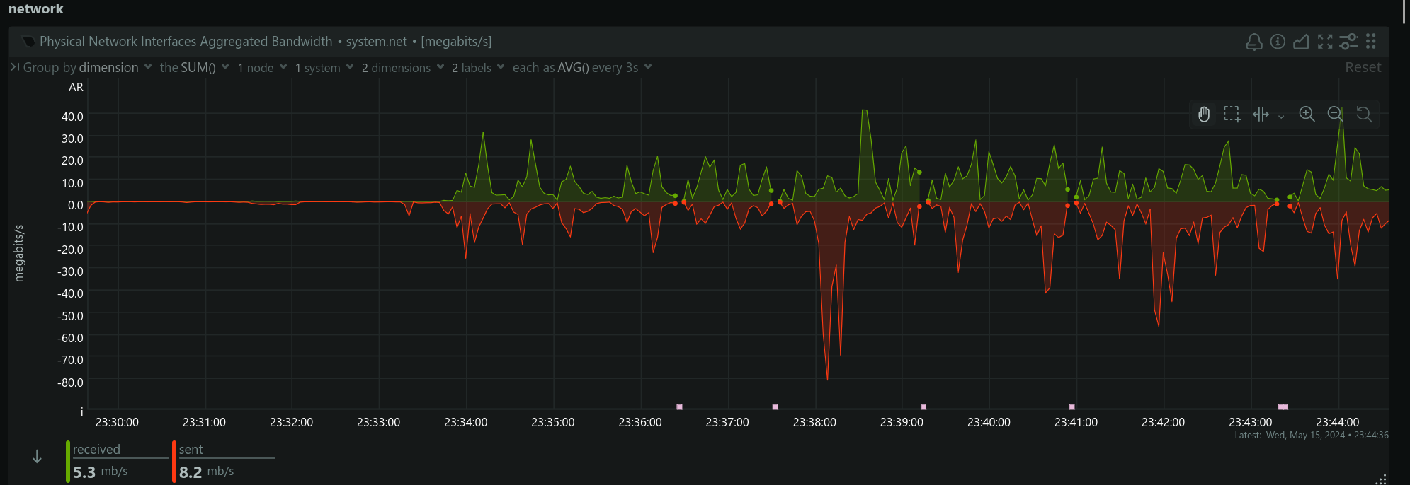Toggle the received dimension in legend
The width and height of the screenshot is (1410, 485).
pos(96,450)
